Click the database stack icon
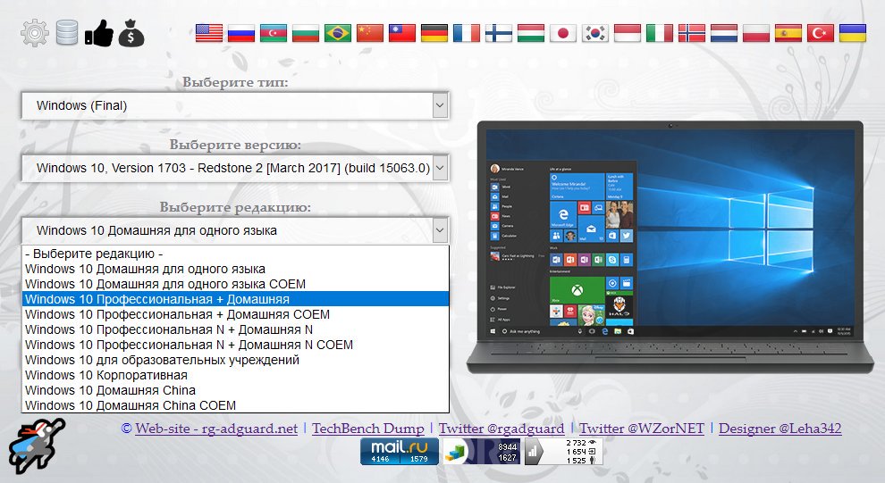Screen dimensions: 885x483 point(67,33)
